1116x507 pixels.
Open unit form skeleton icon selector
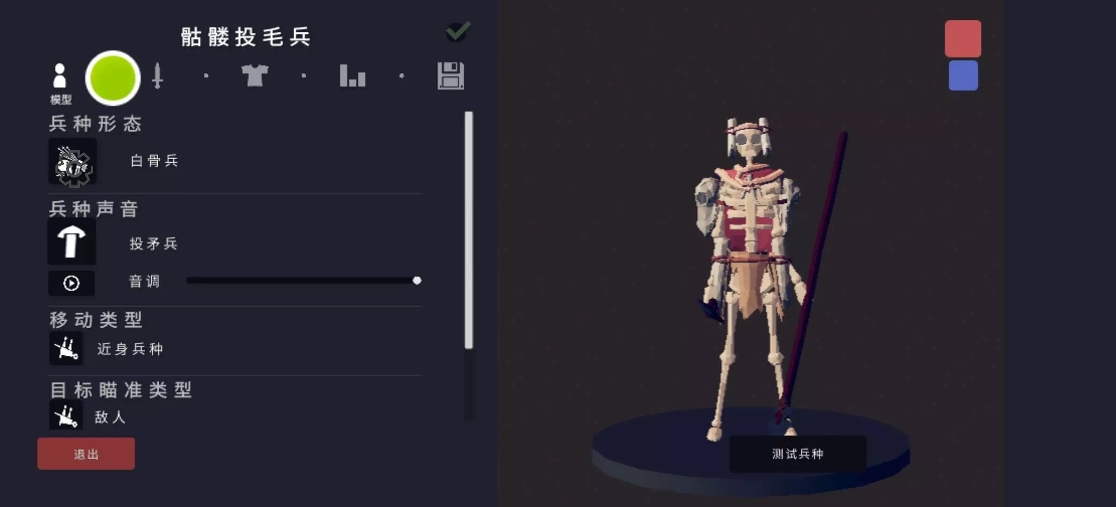[72, 162]
